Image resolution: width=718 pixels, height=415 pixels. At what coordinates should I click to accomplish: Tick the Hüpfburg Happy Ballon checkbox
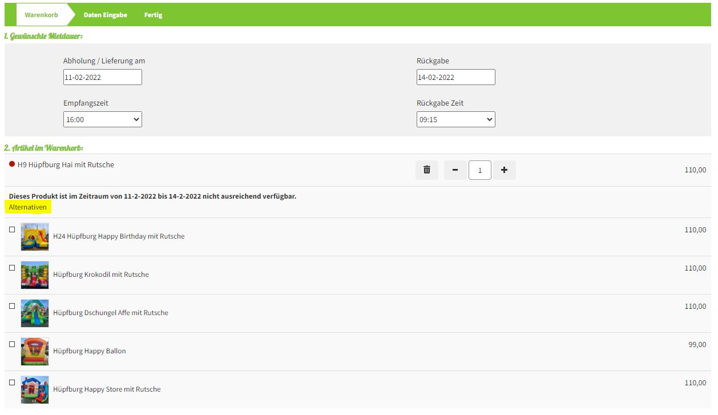(x=12, y=344)
